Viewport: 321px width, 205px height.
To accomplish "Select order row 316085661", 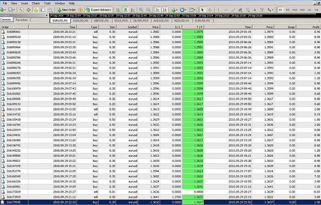I will pos(160,32).
